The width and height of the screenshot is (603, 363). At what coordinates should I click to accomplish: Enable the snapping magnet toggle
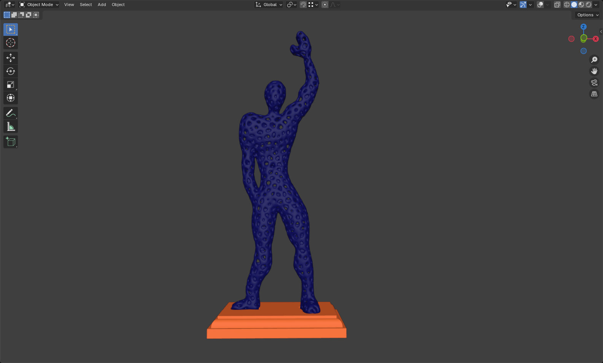click(303, 5)
